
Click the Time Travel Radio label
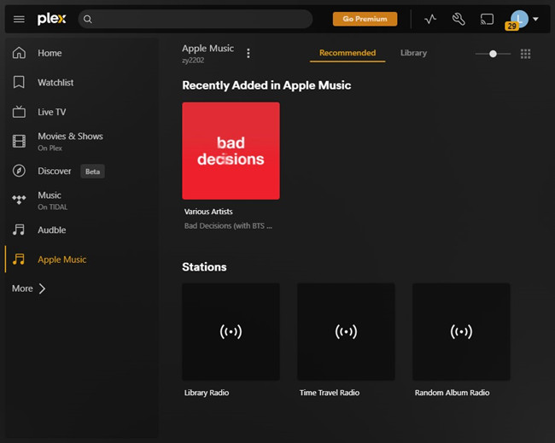[330, 393]
